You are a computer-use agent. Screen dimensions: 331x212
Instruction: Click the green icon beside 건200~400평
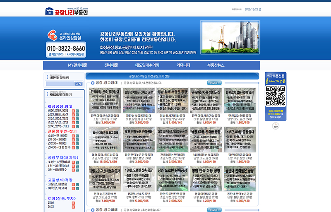[x=77, y=144]
